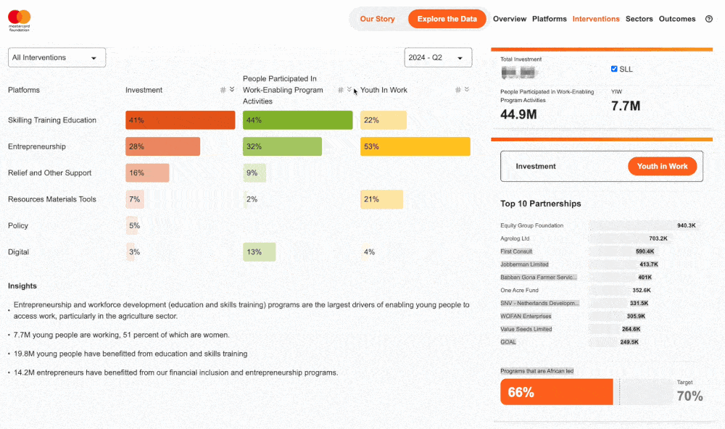Image resolution: width=725 pixels, height=429 pixels.
Task: Click the number format icon on Investment column
Action: tap(222, 90)
